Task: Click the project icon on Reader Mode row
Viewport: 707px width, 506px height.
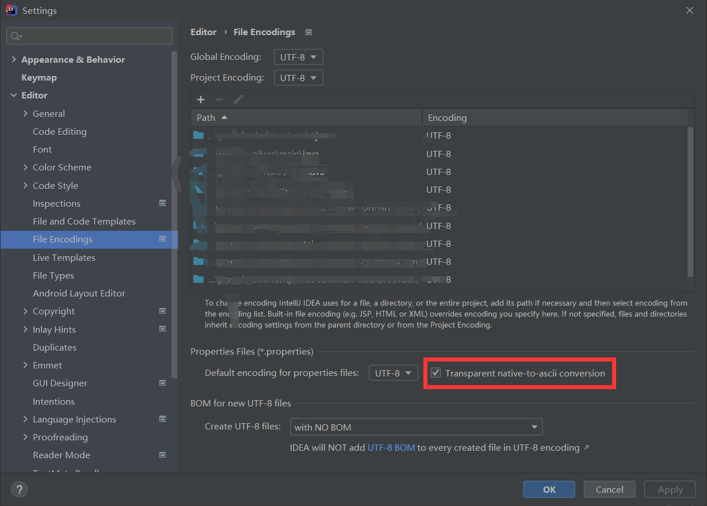Action: tap(162, 455)
